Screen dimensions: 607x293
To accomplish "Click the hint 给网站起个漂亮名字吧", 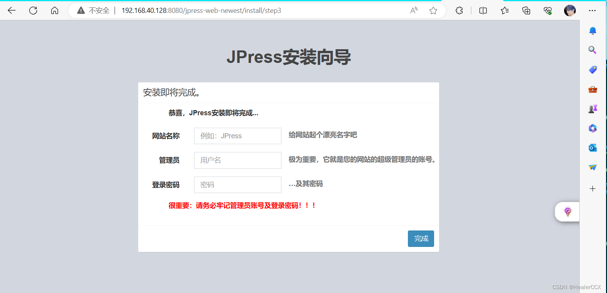I will (x=323, y=135).
